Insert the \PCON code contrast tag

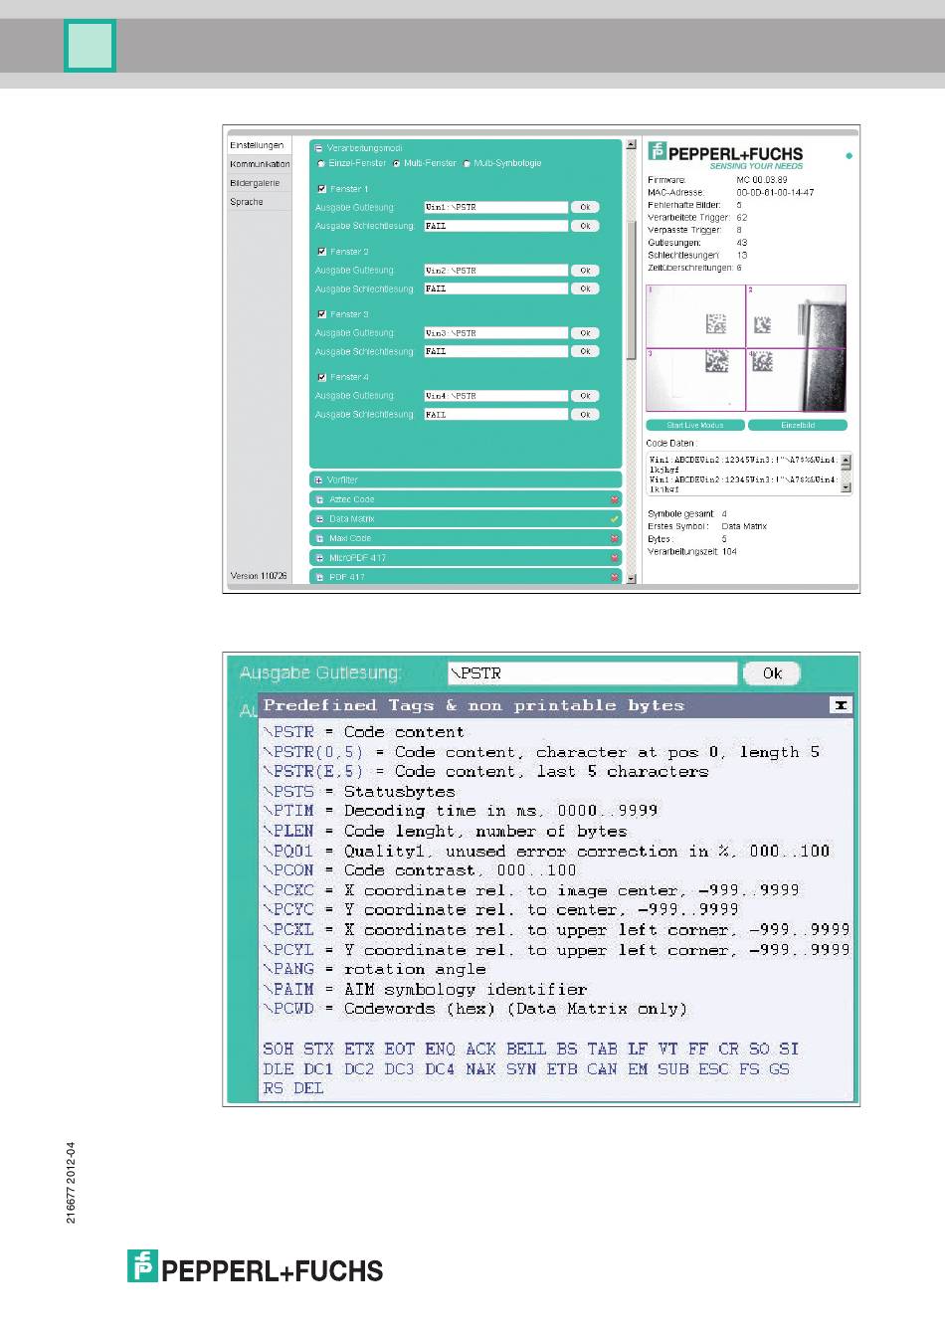[288, 870]
